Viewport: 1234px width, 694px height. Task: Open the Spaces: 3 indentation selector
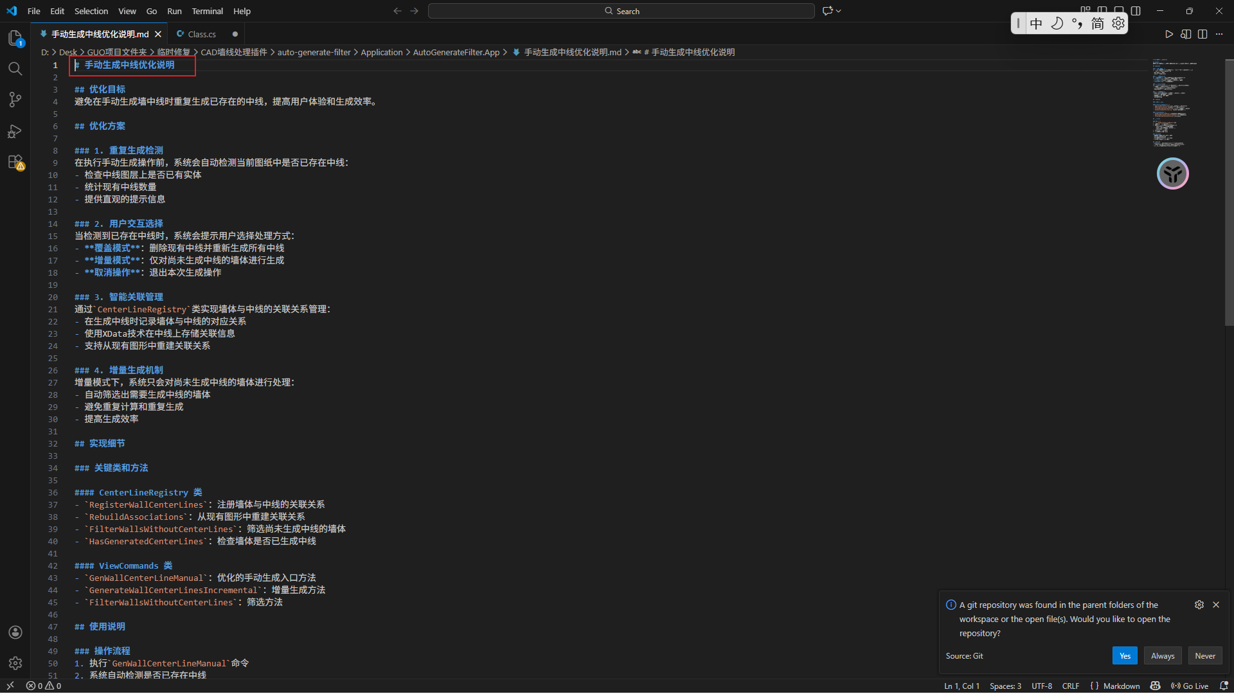[1005, 686]
